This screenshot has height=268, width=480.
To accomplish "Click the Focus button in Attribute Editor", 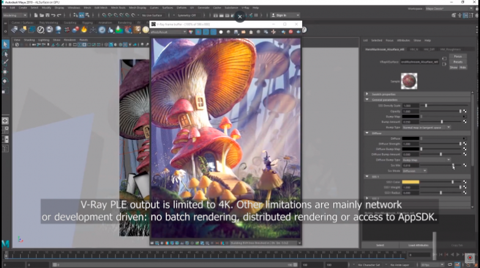I will 458,56.
